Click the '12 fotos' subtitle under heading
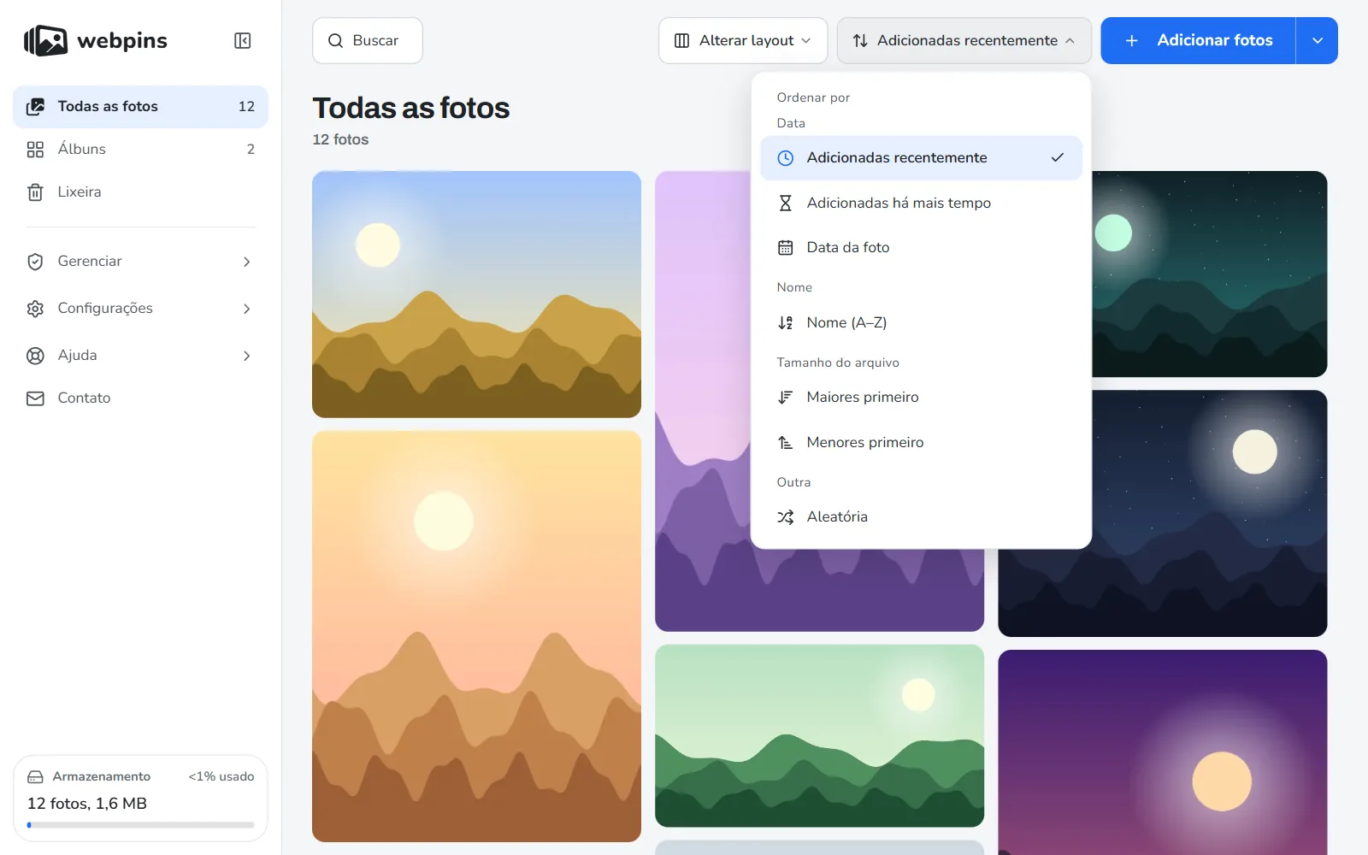Screen dimensions: 1368x855 (340, 139)
